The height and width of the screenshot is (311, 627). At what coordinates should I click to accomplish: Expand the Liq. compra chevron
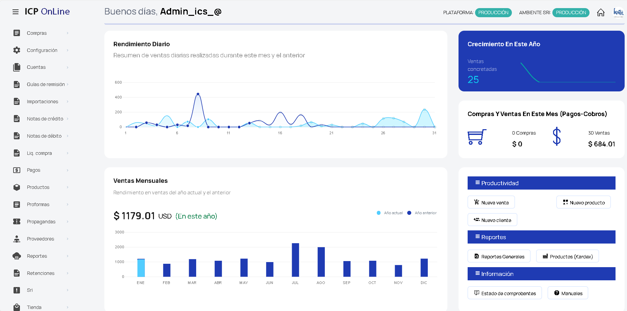pos(68,153)
